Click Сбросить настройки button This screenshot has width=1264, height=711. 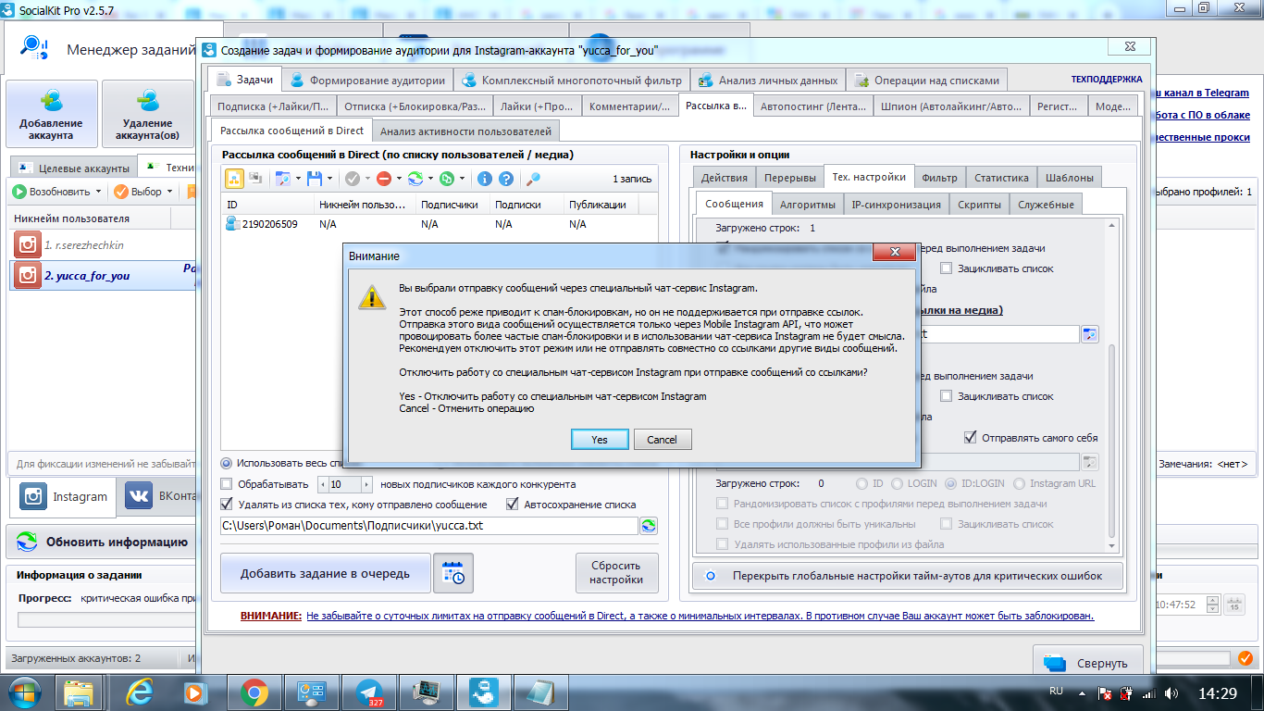tap(616, 573)
